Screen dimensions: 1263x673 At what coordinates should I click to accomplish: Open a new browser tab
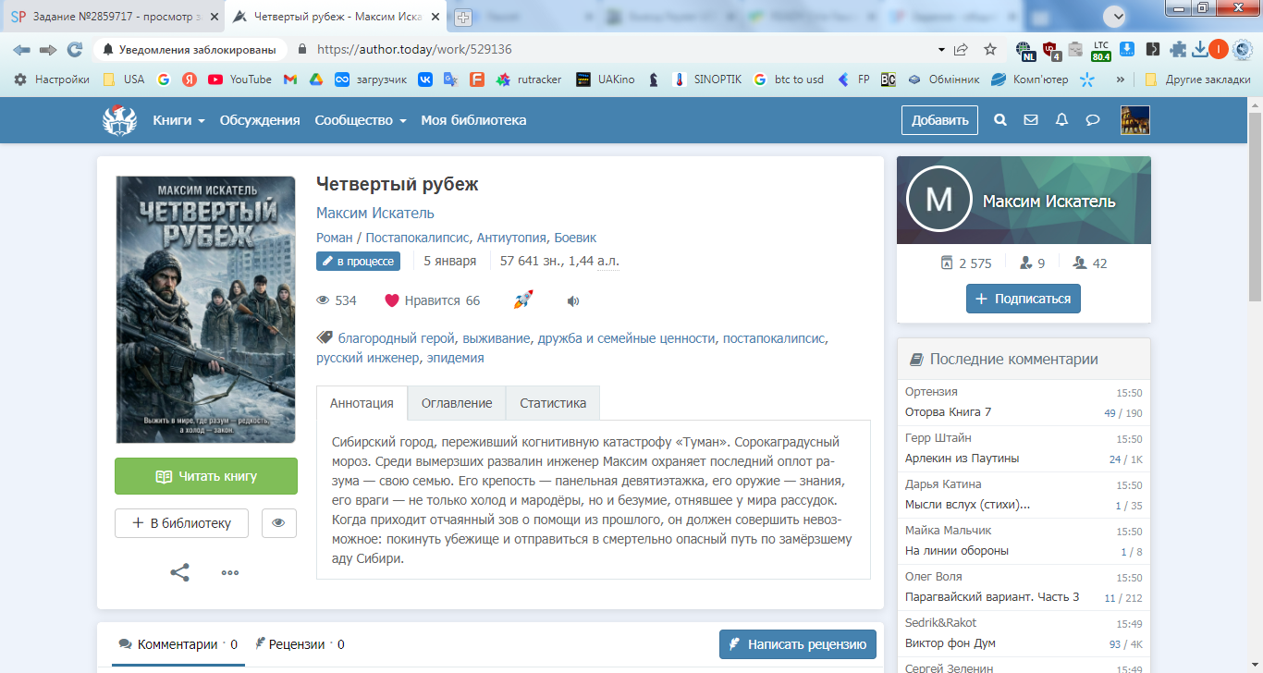point(463,17)
